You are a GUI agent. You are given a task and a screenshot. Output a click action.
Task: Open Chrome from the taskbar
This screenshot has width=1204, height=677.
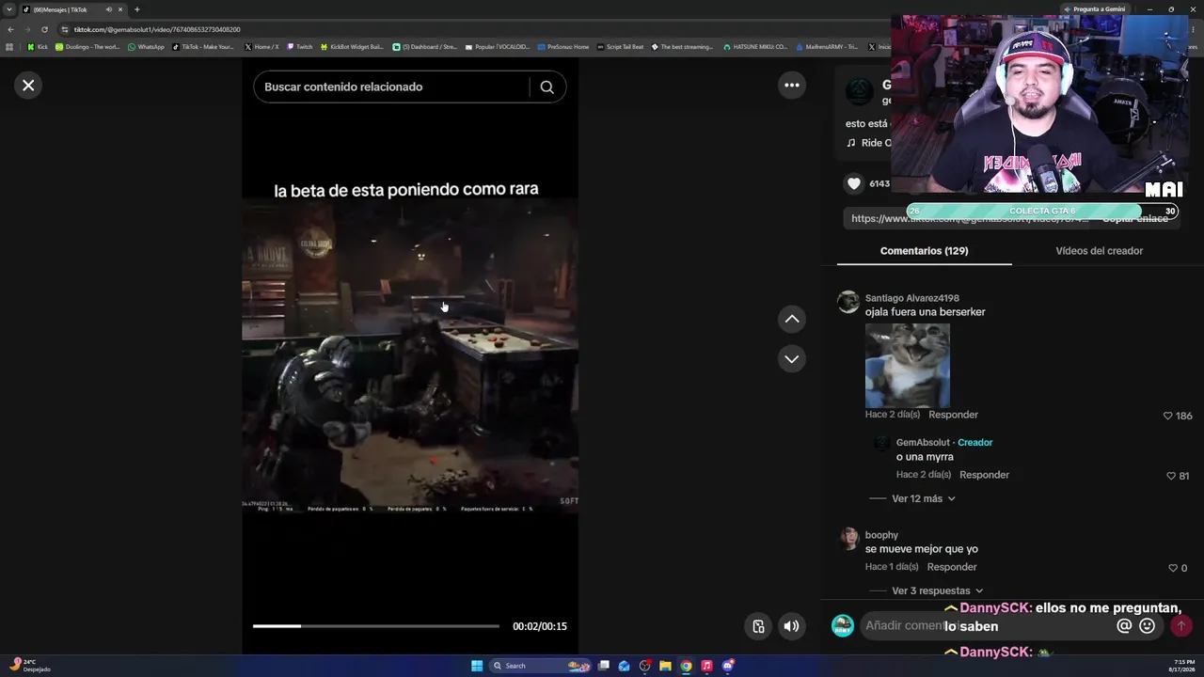(x=686, y=666)
